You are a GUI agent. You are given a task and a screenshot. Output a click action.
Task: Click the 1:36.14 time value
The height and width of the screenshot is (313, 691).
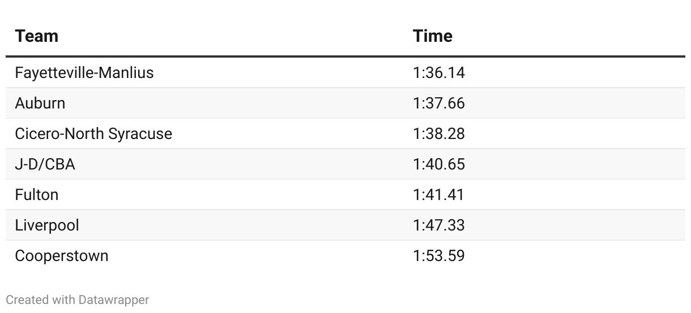click(x=439, y=73)
